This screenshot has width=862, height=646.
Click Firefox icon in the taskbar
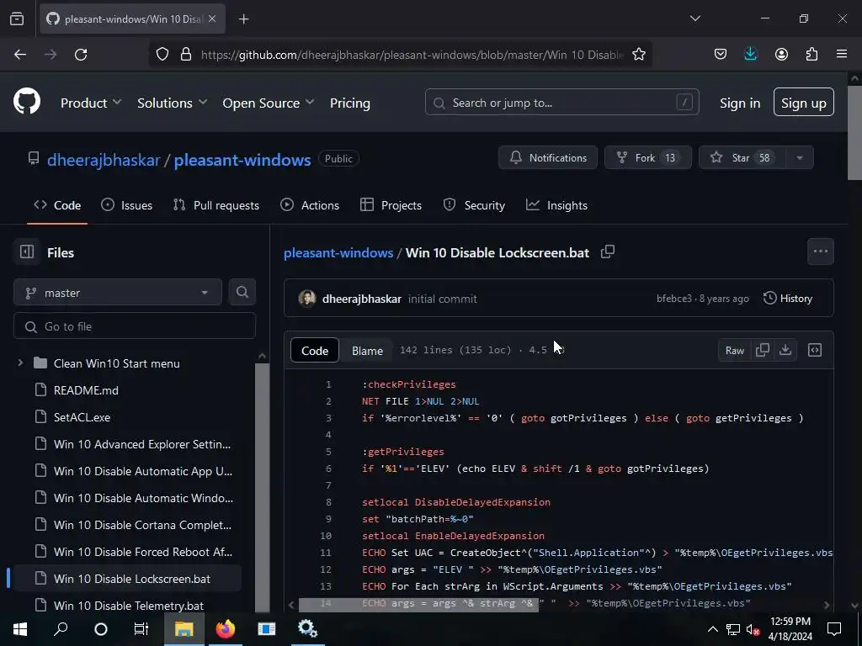tap(225, 628)
